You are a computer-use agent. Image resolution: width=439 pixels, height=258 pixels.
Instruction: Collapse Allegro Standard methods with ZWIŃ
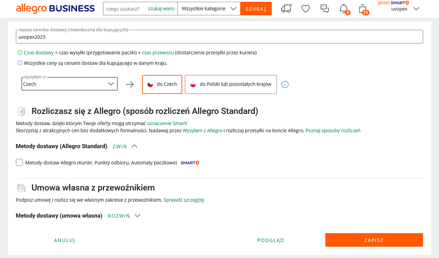click(125, 147)
